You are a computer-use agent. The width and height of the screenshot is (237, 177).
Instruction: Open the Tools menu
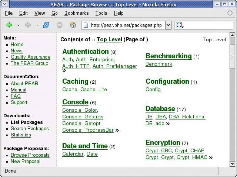101,13
